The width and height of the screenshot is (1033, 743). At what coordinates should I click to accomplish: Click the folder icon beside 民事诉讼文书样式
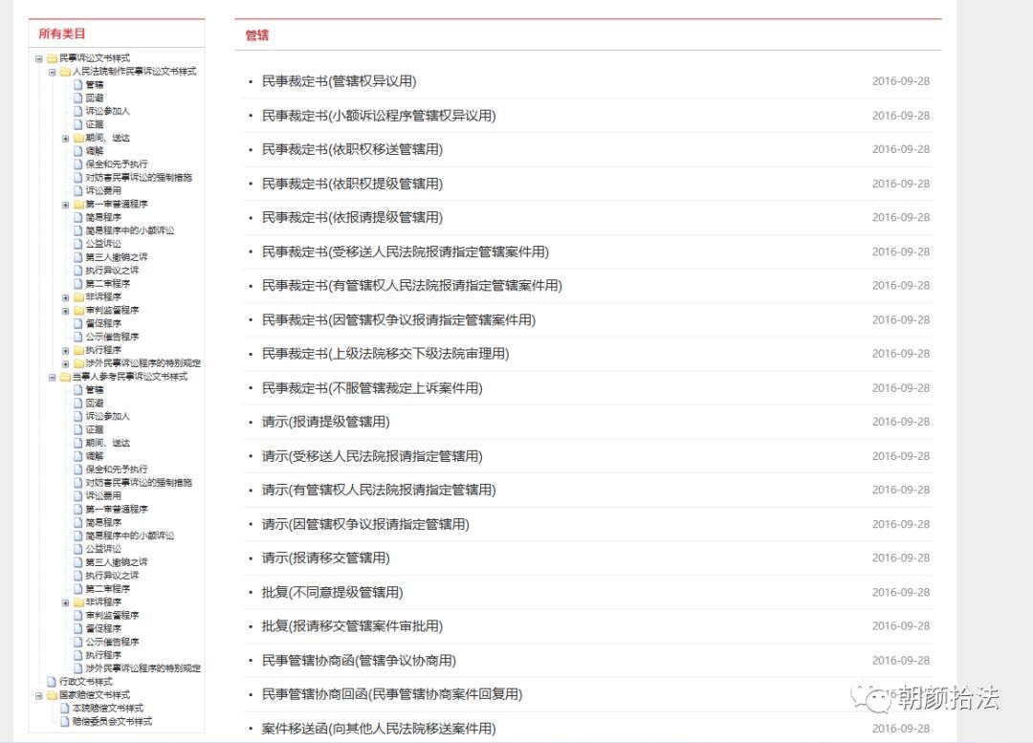(52, 58)
